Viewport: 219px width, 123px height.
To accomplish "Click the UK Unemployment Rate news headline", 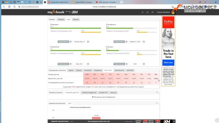I will [x=99, y=122].
